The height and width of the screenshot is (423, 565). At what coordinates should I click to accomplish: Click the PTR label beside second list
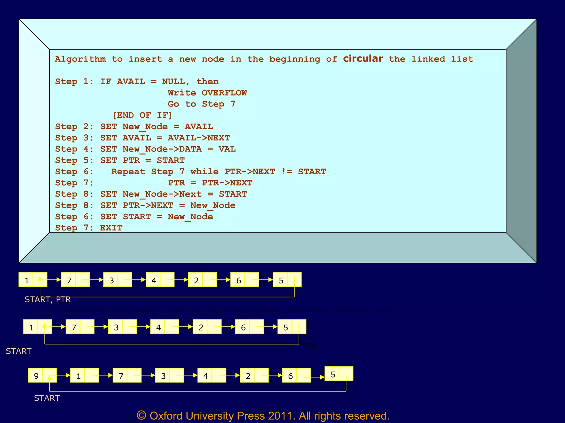tap(310, 346)
